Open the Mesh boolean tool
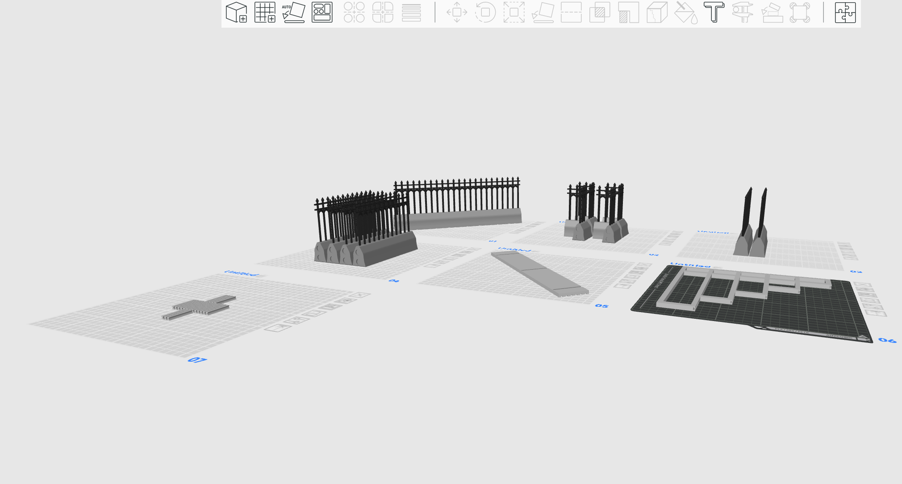The width and height of the screenshot is (902, 484). tap(600, 12)
